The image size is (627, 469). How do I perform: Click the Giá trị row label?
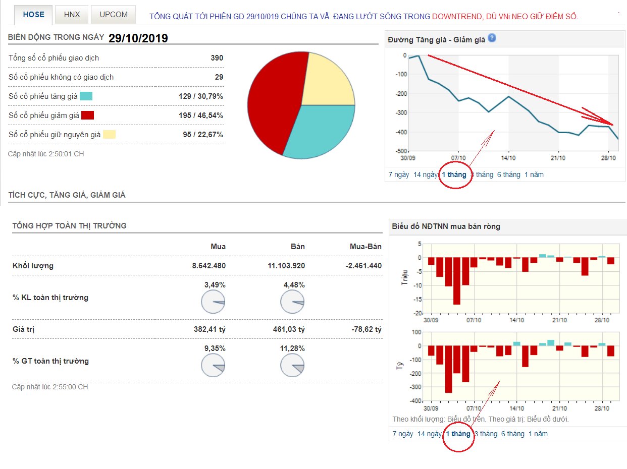pyautogui.click(x=23, y=329)
